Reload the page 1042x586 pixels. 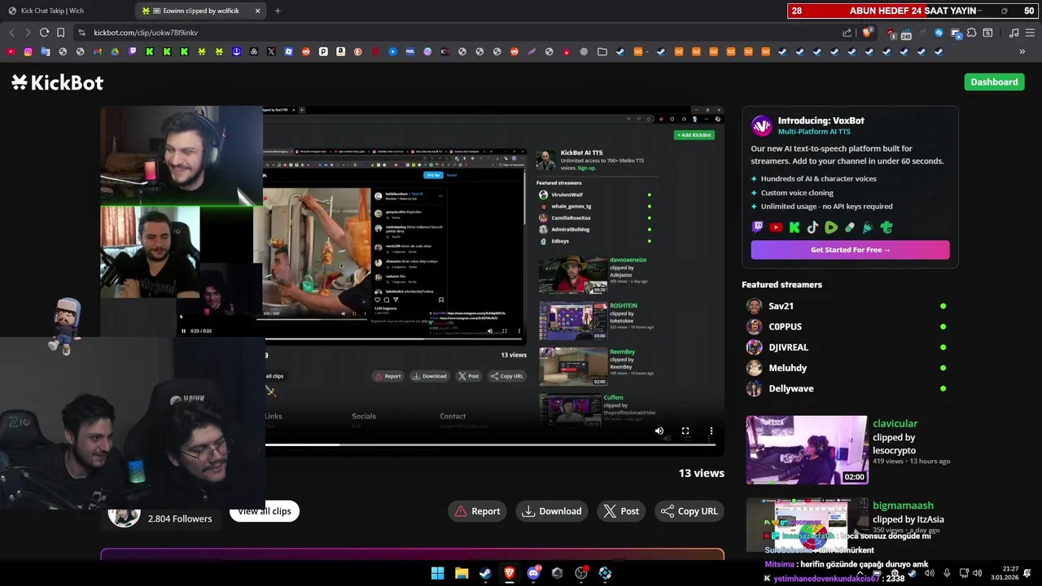[44, 33]
